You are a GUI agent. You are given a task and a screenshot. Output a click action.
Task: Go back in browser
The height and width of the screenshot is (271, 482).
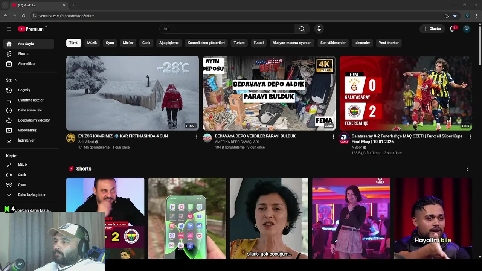(x=5, y=16)
